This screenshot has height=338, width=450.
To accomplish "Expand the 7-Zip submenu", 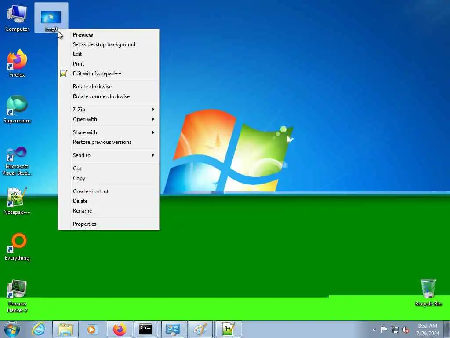I will [x=109, y=110].
